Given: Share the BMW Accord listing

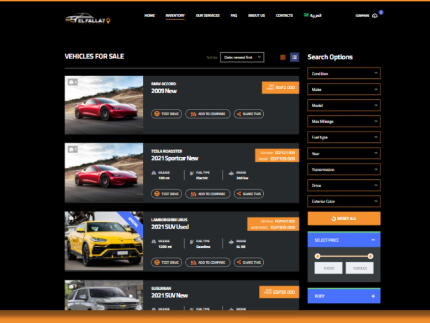Looking at the screenshot, I should coord(249,114).
